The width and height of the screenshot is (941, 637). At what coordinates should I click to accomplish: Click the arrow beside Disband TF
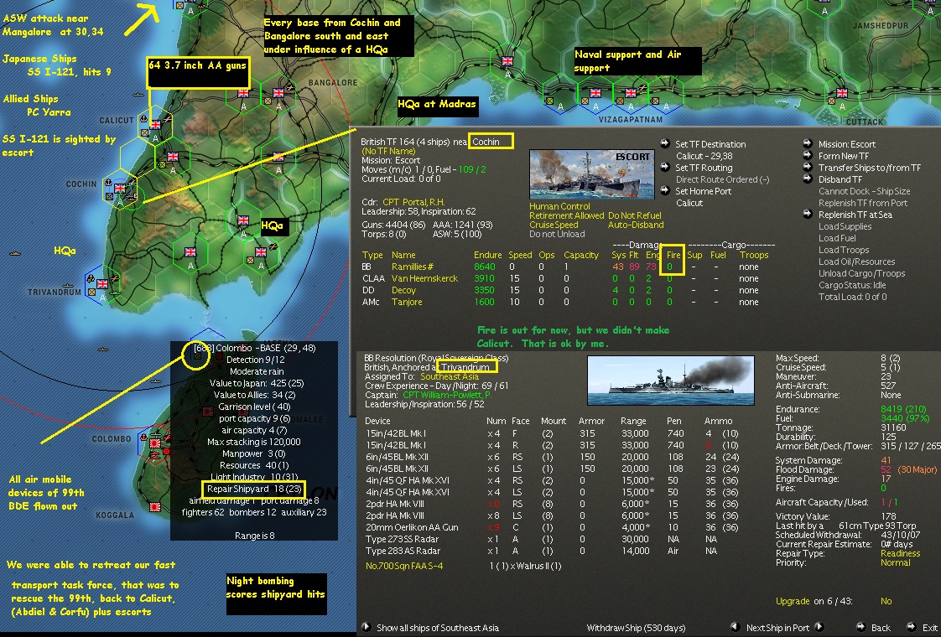(808, 179)
